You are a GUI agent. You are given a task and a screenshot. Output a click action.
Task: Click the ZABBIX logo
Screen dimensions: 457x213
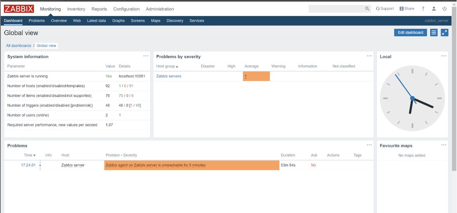19,9
